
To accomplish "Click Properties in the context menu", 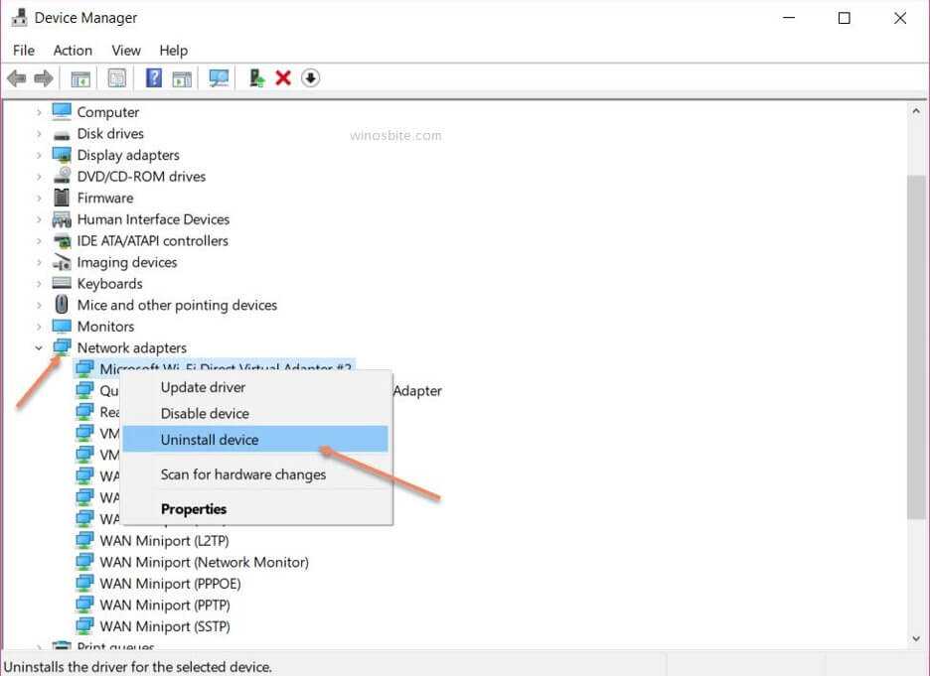I will coord(194,509).
